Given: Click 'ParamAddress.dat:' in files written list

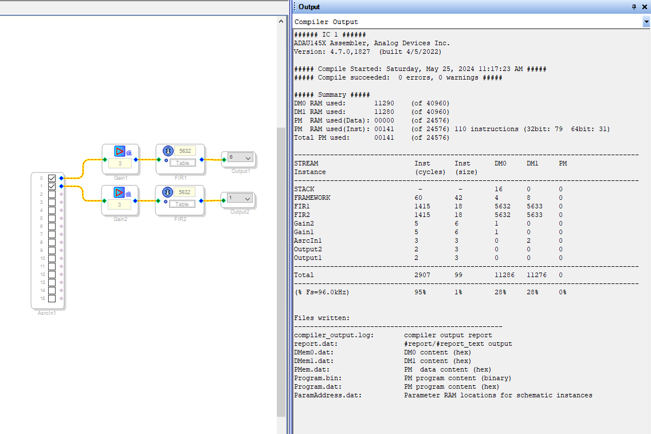Looking at the screenshot, I should click(x=328, y=396).
